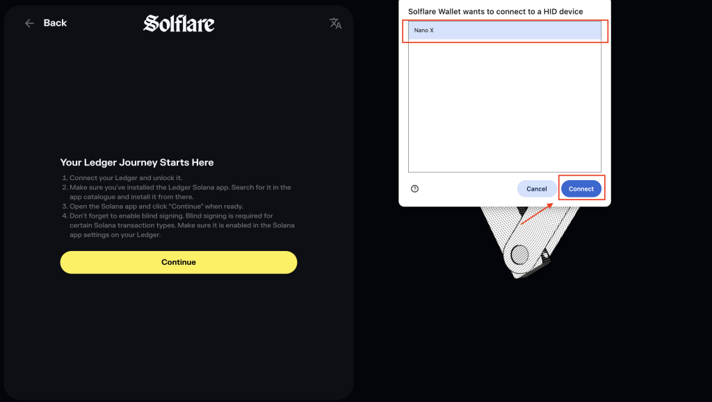Click the Back label text

pyautogui.click(x=55, y=23)
